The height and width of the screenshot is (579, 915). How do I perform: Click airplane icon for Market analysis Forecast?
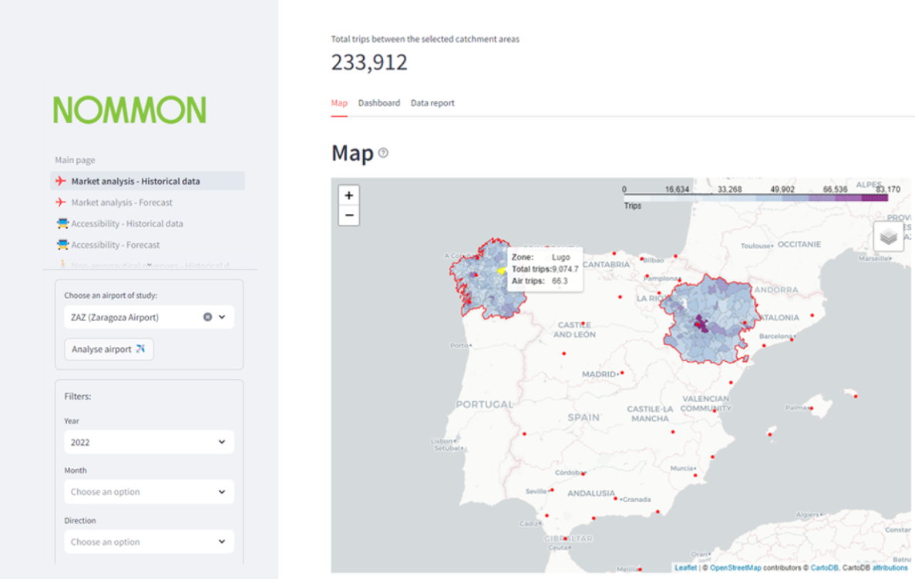click(61, 202)
